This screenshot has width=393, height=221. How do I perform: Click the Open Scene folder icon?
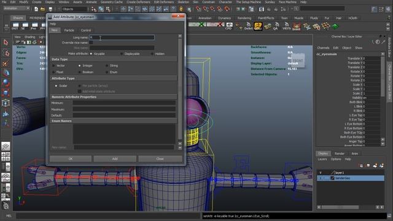pyautogui.click(x=43, y=9)
